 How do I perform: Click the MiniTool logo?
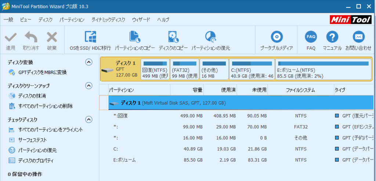(351, 20)
